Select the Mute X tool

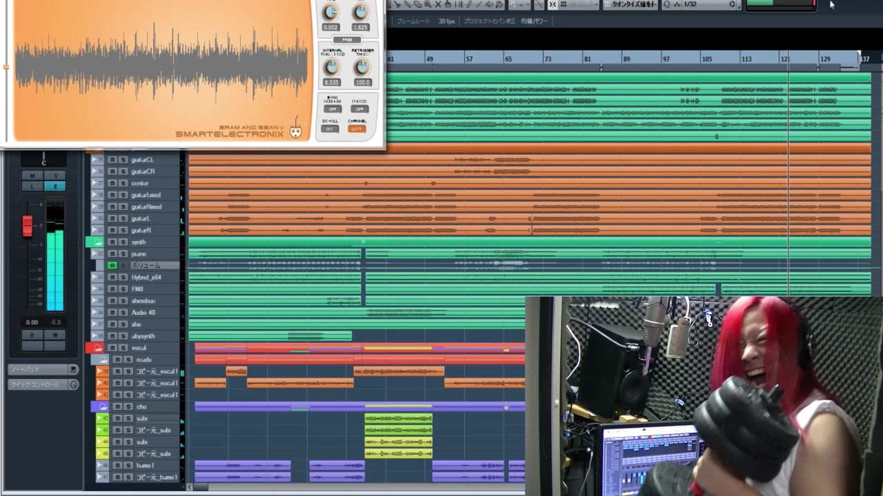coord(438,5)
